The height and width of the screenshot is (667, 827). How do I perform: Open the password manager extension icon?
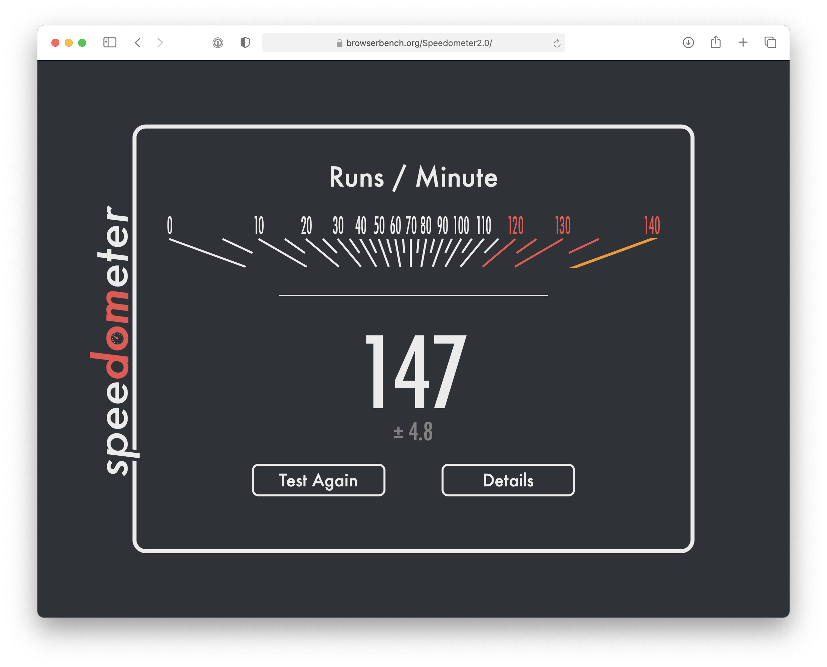218,42
